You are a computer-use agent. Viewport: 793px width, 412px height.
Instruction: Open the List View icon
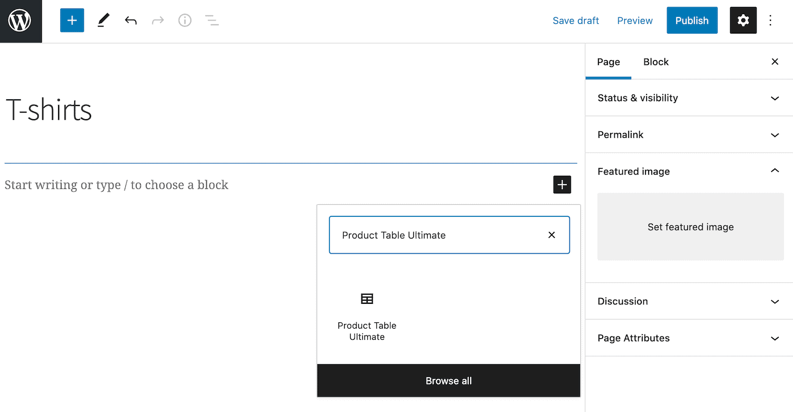[x=211, y=21]
